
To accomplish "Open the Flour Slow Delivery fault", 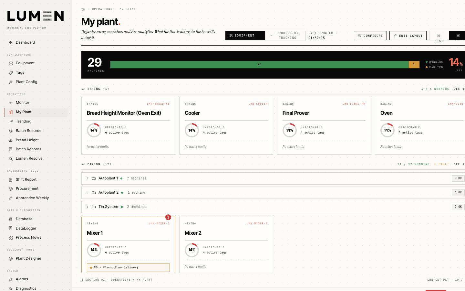I will 128,268.
